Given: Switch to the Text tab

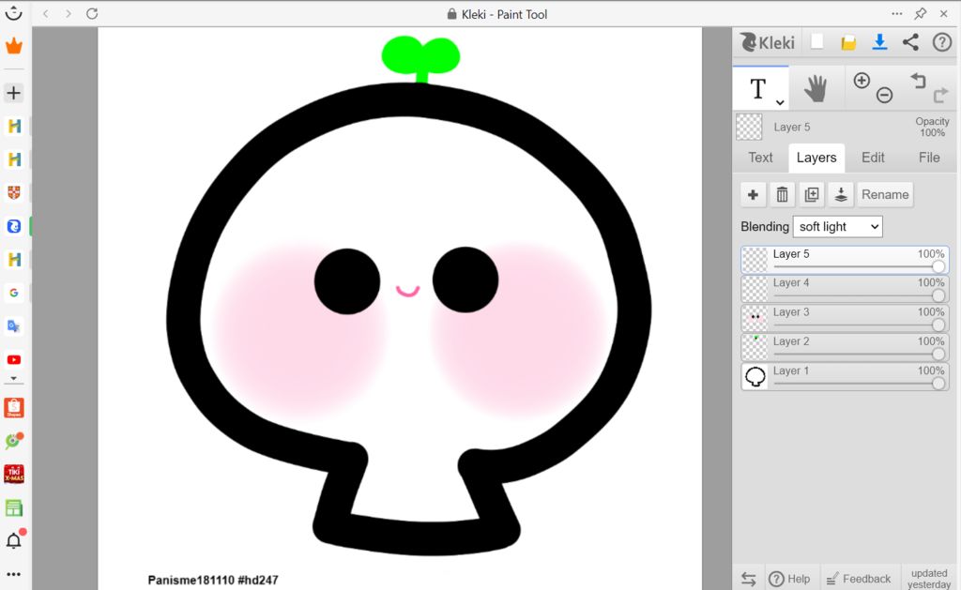Looking at the screenshot, I should (760, 158).
